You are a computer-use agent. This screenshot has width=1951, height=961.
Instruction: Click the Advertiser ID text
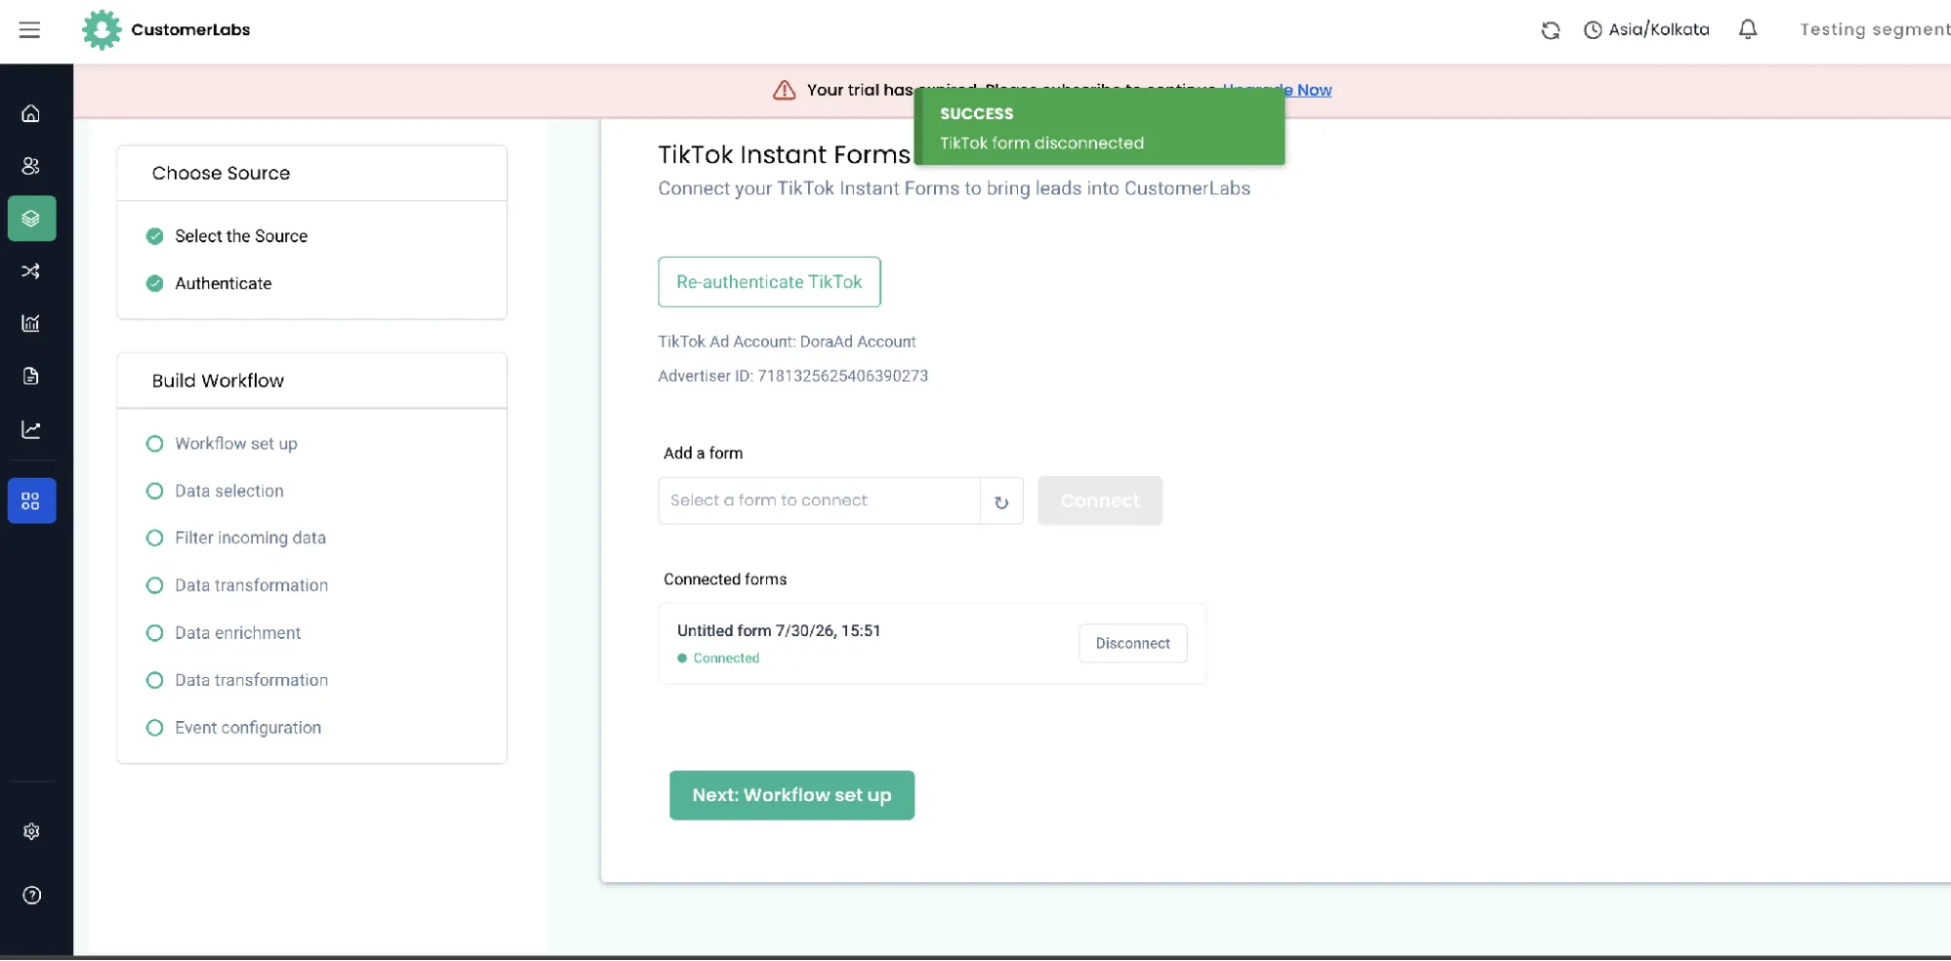point(793,377)
